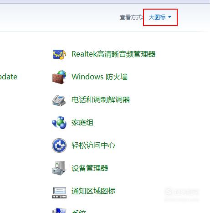The width and height of the screenshot is (210, 213).
Task: Click the Ease of Access Center icon
Action: pyautogui.click(x=59, y=145)
